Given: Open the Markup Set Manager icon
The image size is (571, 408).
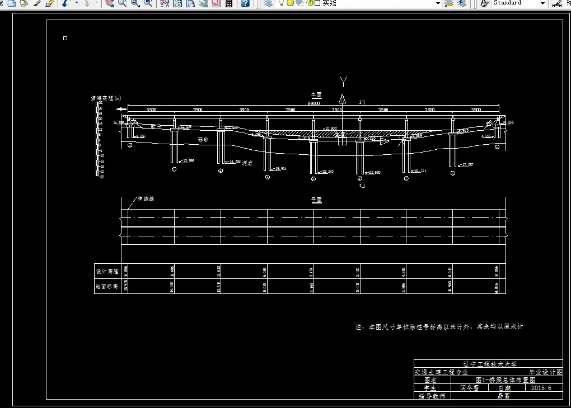Looking at the screenshot, I should pos(216,3).
